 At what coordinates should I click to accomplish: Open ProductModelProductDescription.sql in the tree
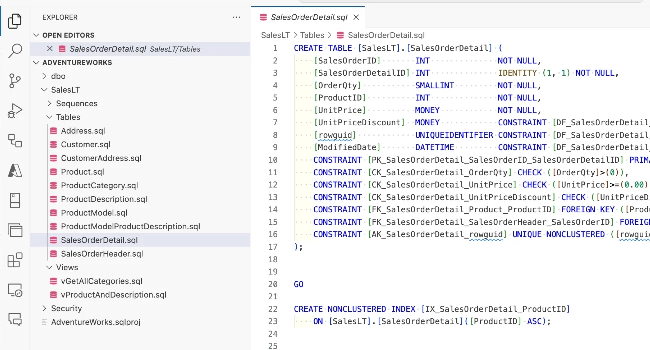[130, 226]
